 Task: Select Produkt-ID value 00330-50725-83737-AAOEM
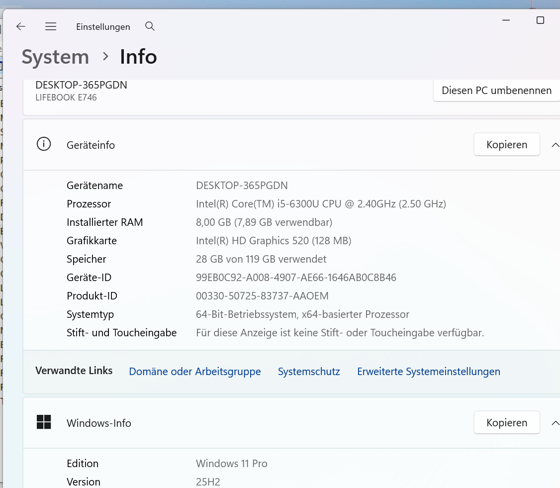(262, 296)
